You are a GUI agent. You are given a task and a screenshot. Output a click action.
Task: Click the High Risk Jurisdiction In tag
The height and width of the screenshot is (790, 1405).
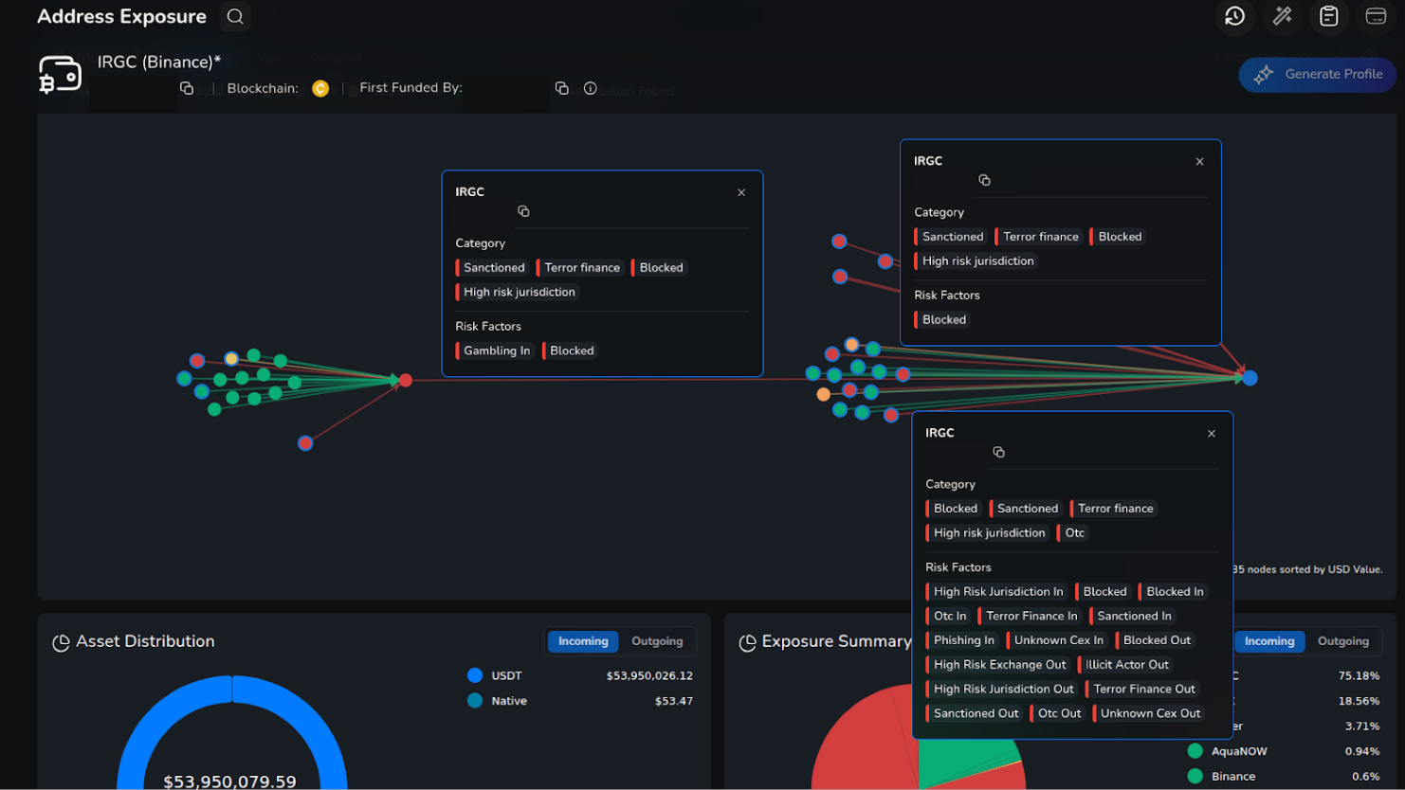click(995, 591)
